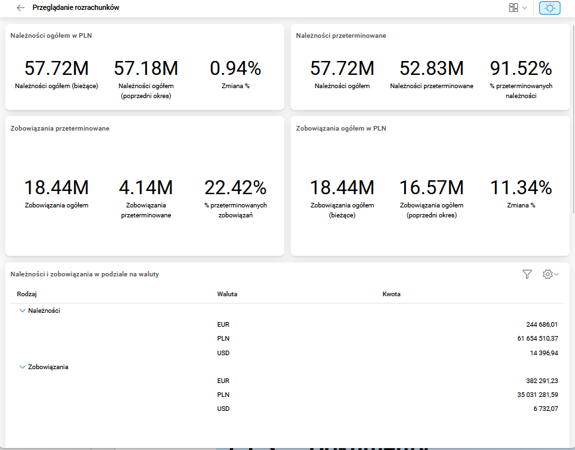Click the 22.42% overdue liabilities percentage
This screenshot has width=575, height=450.
235,188
